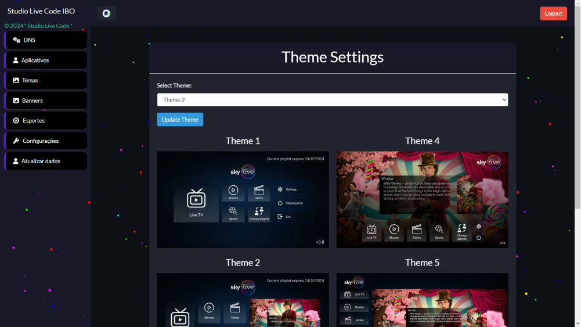Click the Studio Live Code IBO title
Image resolution: width=581 pixels, height=327 pixels.
click(41, 11)
